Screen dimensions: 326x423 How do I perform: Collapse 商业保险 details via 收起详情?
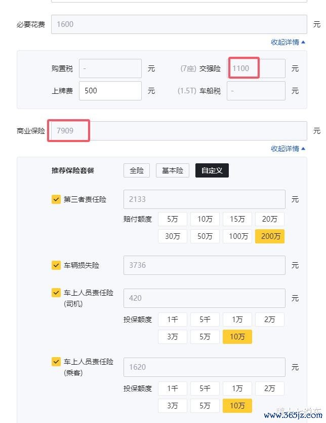tap(288, 149)
